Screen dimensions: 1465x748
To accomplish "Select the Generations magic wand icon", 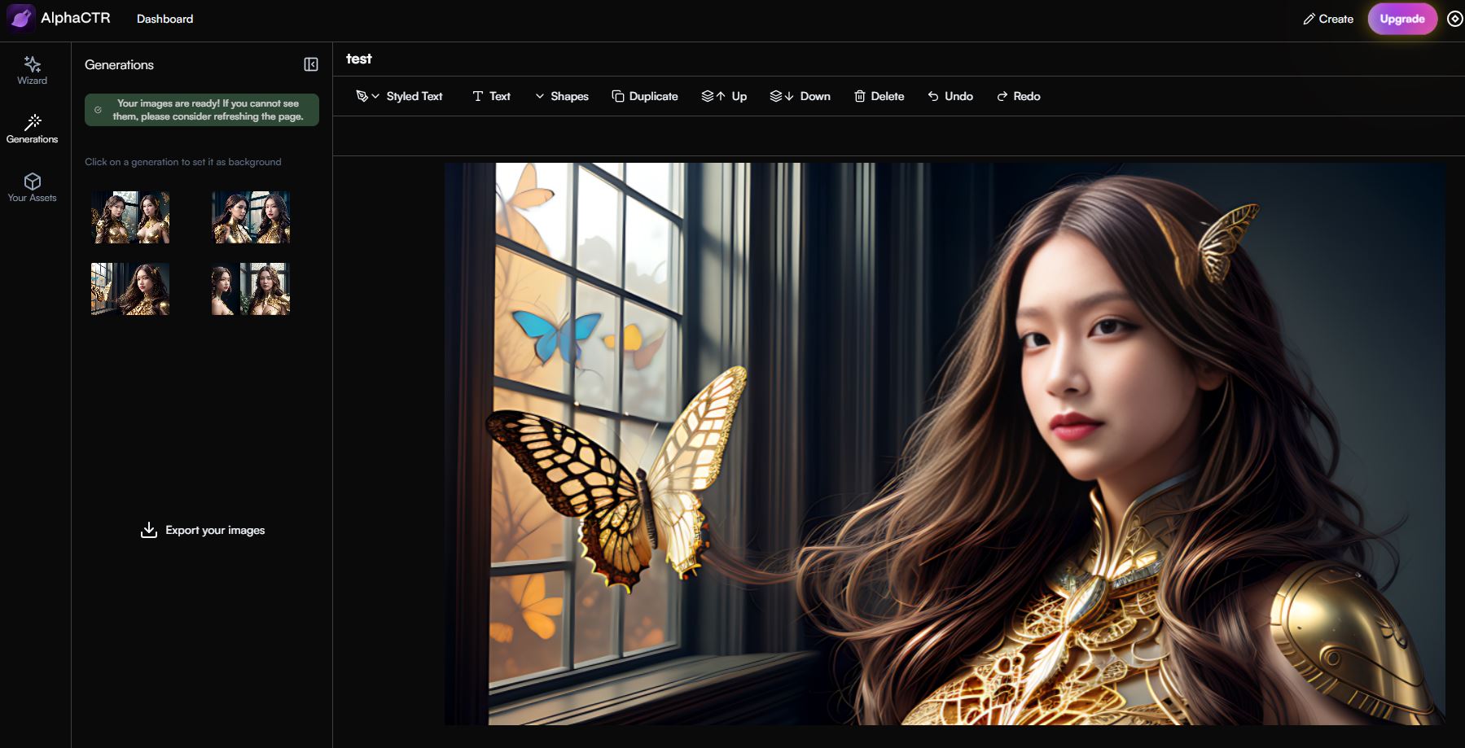I will click(x=33, y=123).
